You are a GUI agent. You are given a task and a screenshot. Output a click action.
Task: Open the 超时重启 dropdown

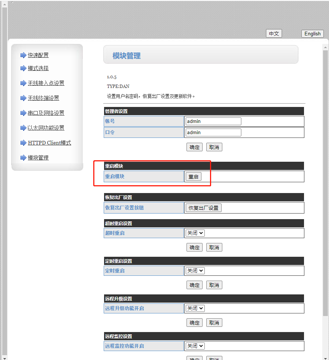click(195, 233)
